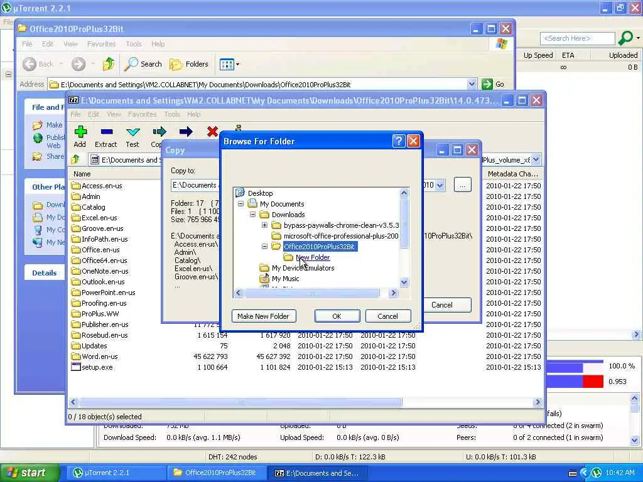Collapse Office2010ProPlus32Bit node in tree
This screenshot has height=482, width=643.
[x=264, y=246]
